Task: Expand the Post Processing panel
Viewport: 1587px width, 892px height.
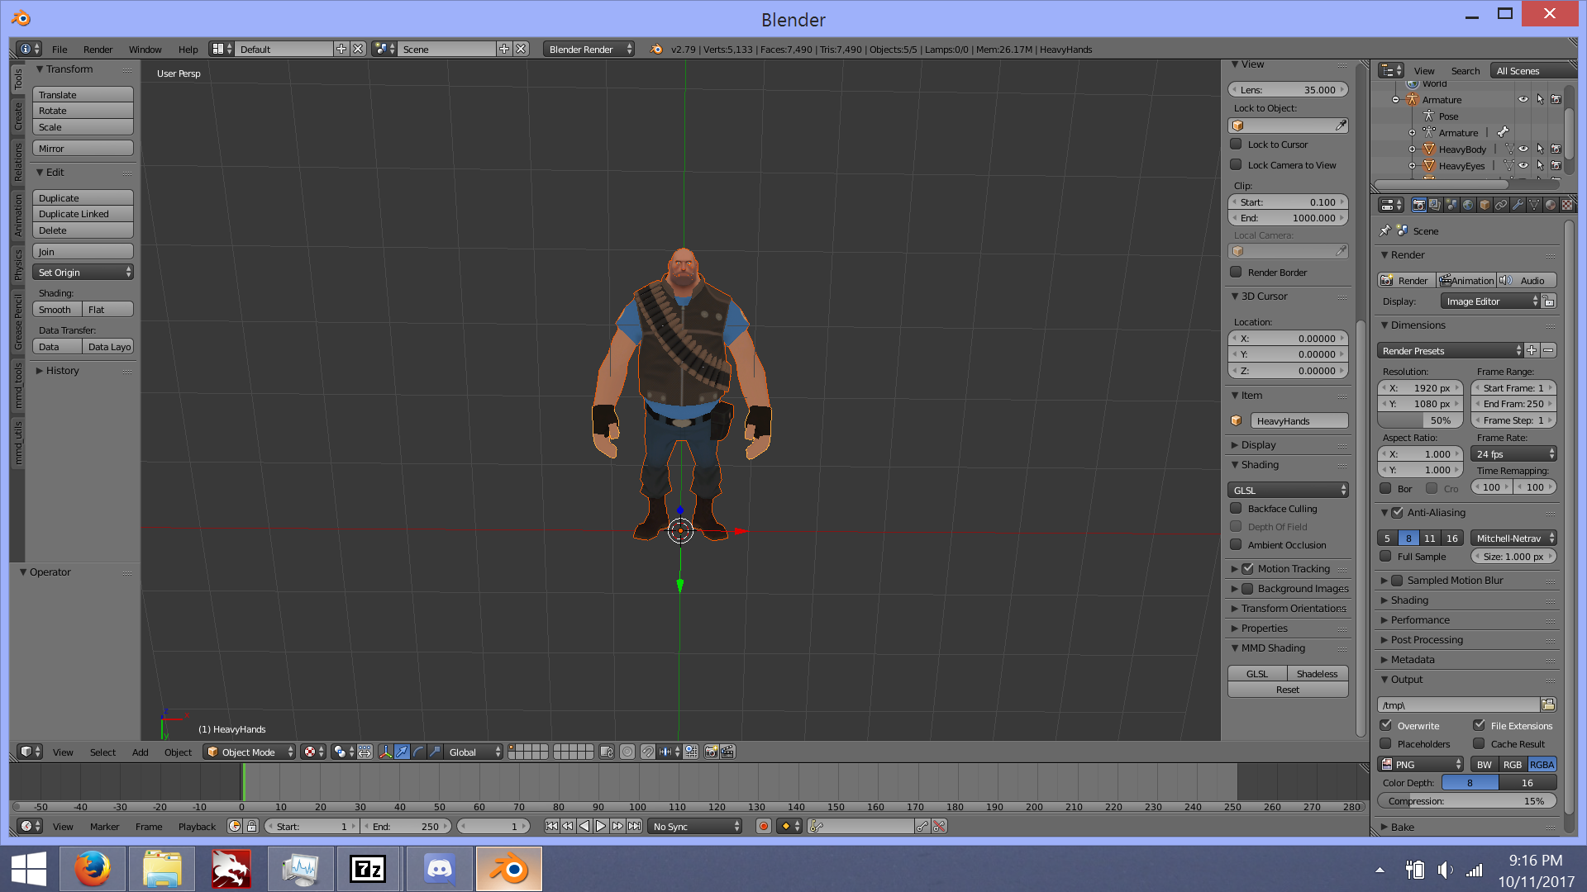Action: tap(1426, 639)
